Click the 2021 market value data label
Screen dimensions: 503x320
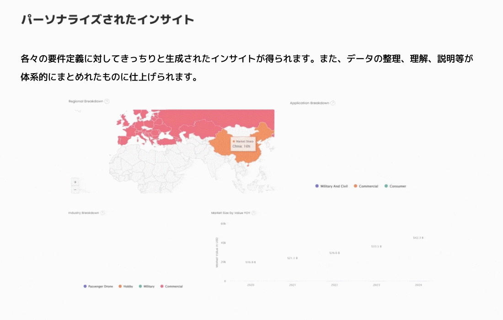point(292,258)
